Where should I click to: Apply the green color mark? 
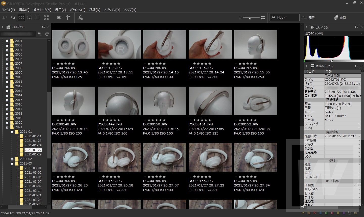326,213
